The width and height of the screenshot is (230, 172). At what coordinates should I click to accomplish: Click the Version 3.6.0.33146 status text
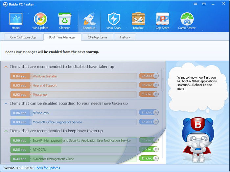pos(19,168)
